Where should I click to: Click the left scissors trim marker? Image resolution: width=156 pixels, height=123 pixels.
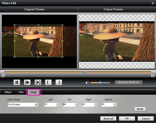pos(3,76)
